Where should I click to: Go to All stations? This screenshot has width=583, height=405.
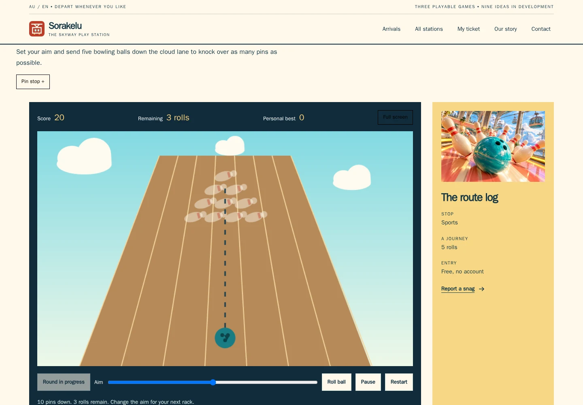coord(429,29)
